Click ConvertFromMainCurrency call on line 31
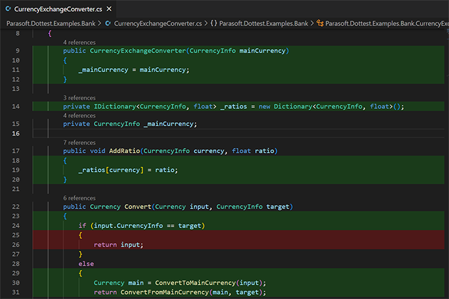The height and width of the screenshot is (299, 449). [x=165, y=292]
